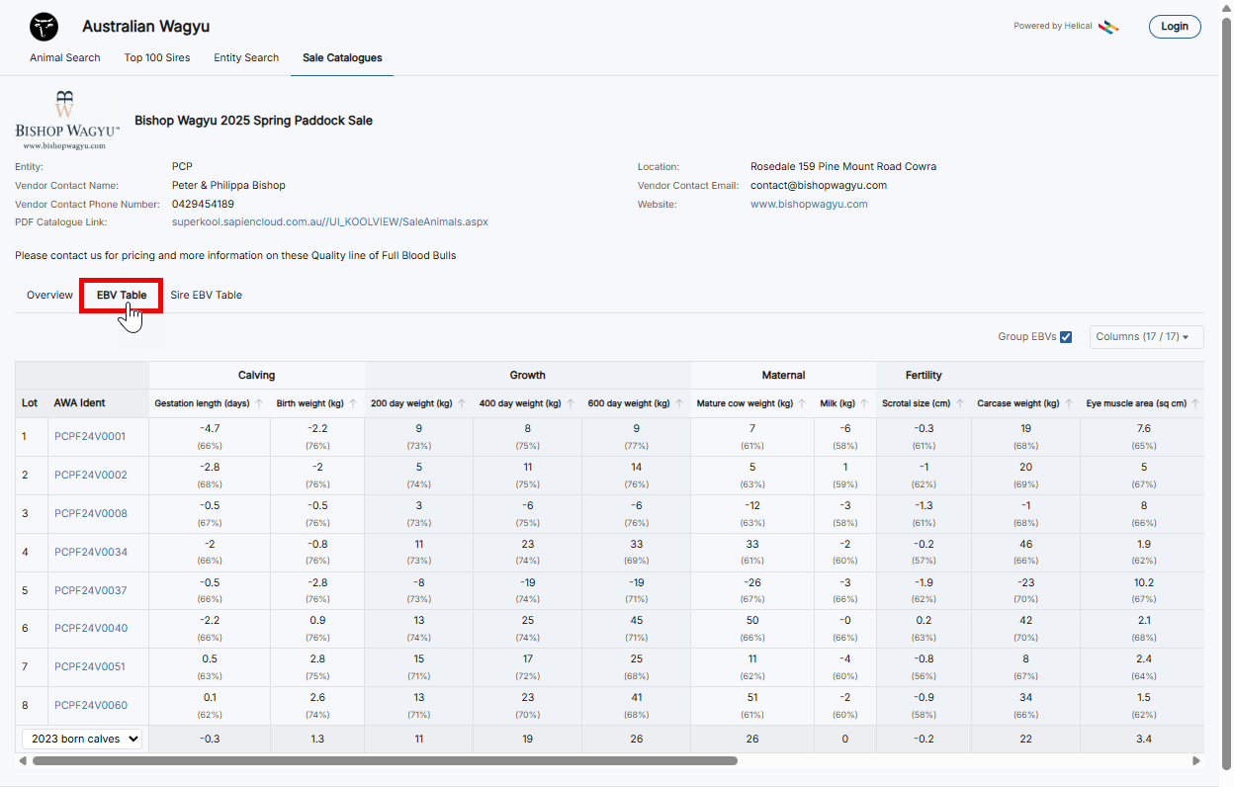The image size is (1234, 787).
Task: Sort by Gestation length arrow icon
Action: point(259,403)
